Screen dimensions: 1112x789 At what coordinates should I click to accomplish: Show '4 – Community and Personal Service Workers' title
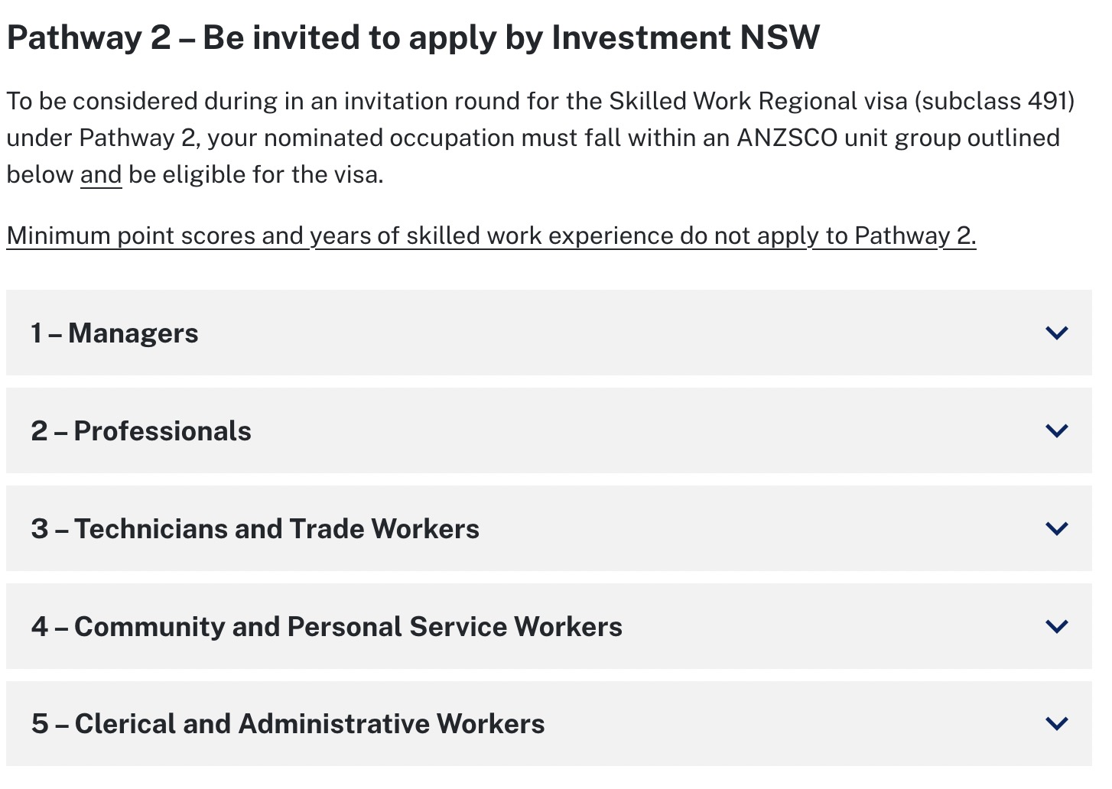coord(327,627)
